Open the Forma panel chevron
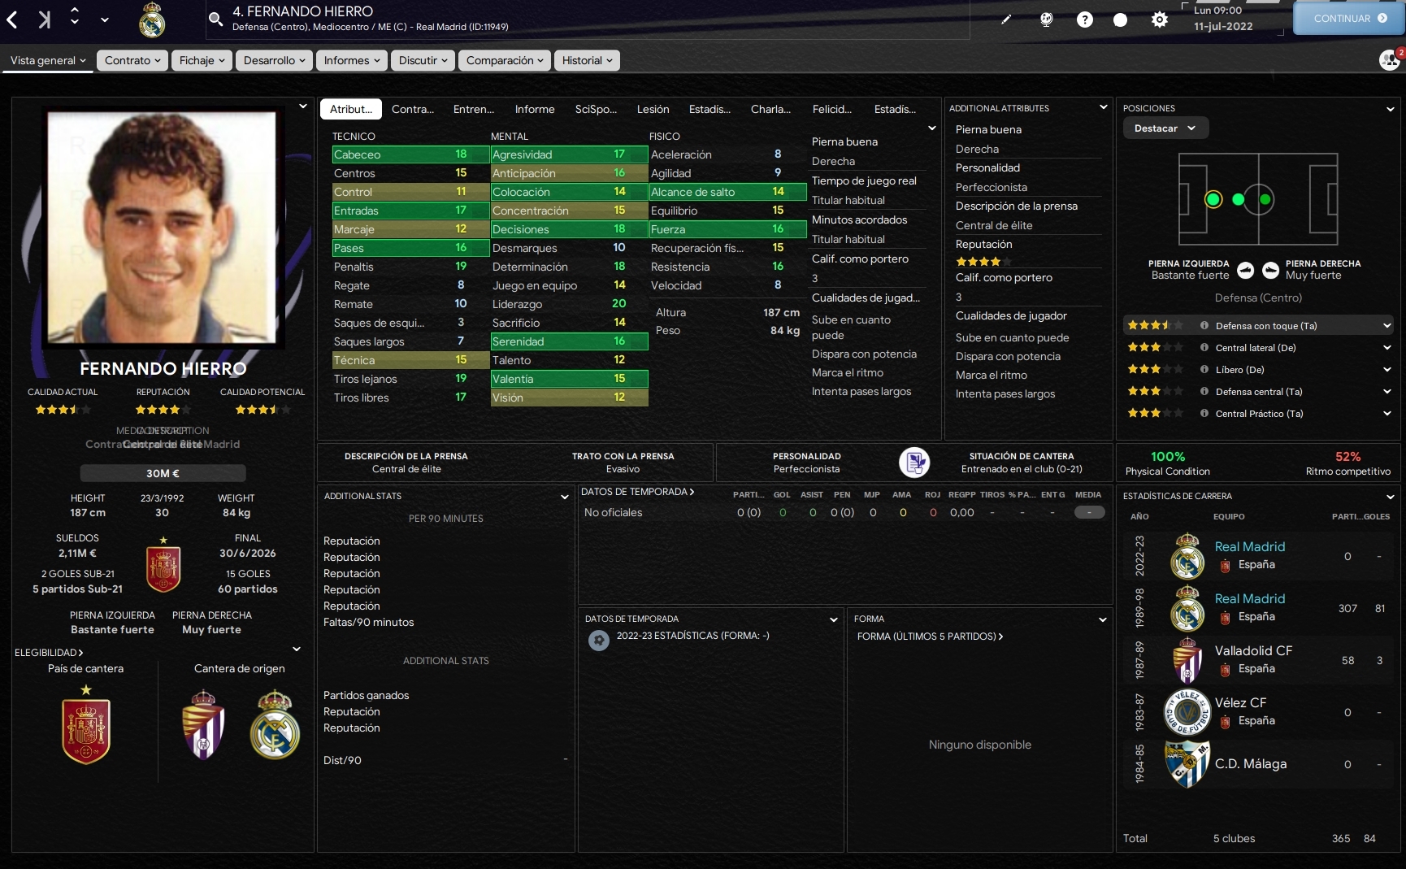Image resolution: width=1406 pixels, height=869 pixels. [1103, 619]
